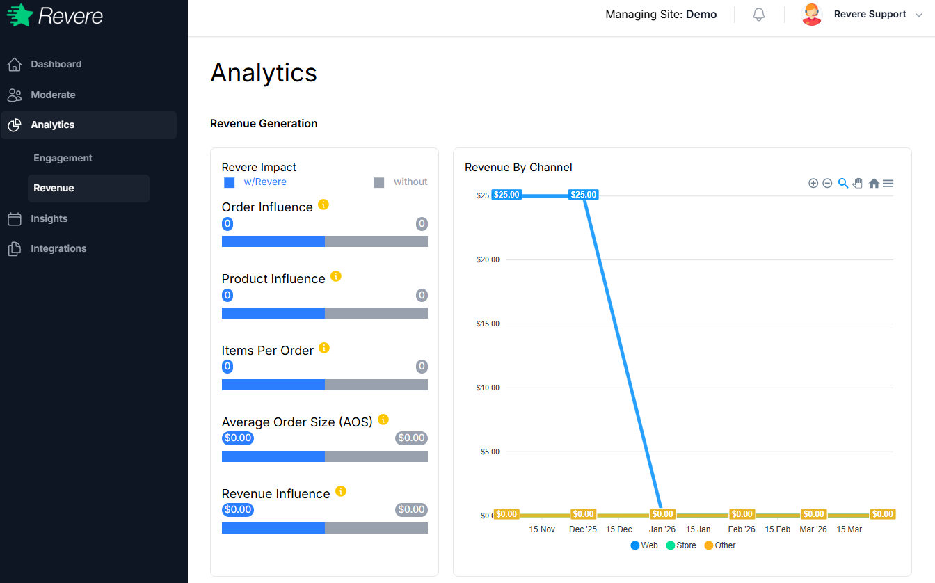The width and height of the screenshot is (935, 583).
Task: Click the zoom-in icon on the chart
Action: (x=813, y=183)
